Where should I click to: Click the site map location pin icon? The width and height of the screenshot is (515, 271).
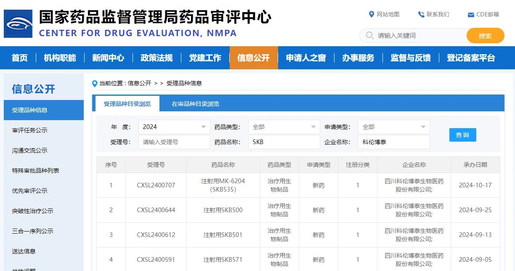click(371, 14)
